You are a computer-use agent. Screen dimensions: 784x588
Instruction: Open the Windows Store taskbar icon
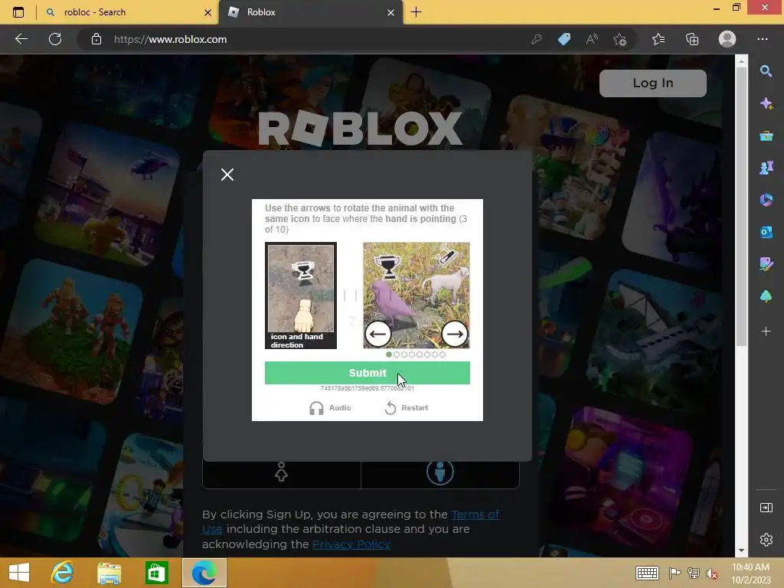point(156,573)
